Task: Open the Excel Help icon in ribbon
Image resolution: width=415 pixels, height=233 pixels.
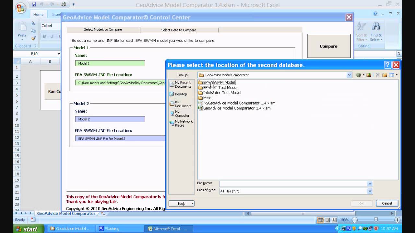Action: (x=375, y=14)
